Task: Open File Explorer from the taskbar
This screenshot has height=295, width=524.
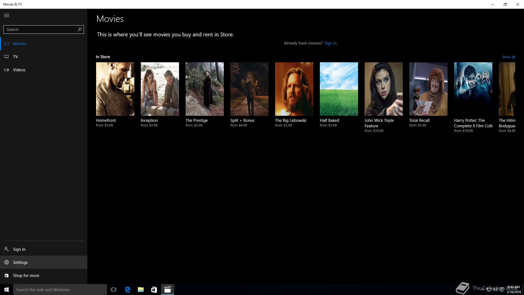Action: [141, 290]
